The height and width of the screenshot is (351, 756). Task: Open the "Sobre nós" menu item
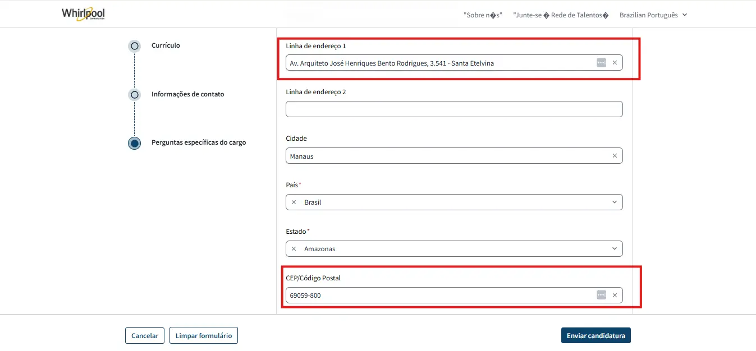(x=483, y=15)
